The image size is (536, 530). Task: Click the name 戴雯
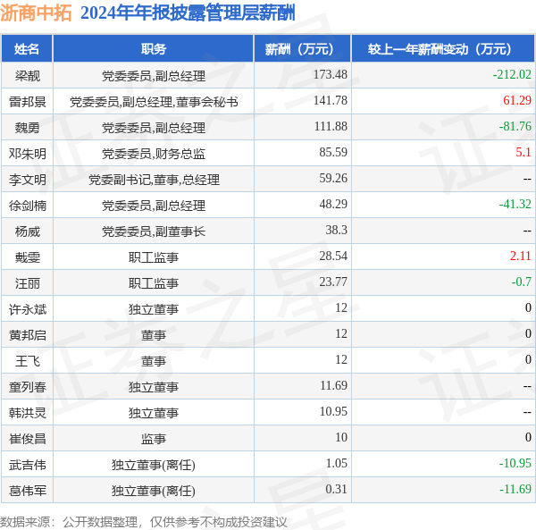(x=28, y=257)
